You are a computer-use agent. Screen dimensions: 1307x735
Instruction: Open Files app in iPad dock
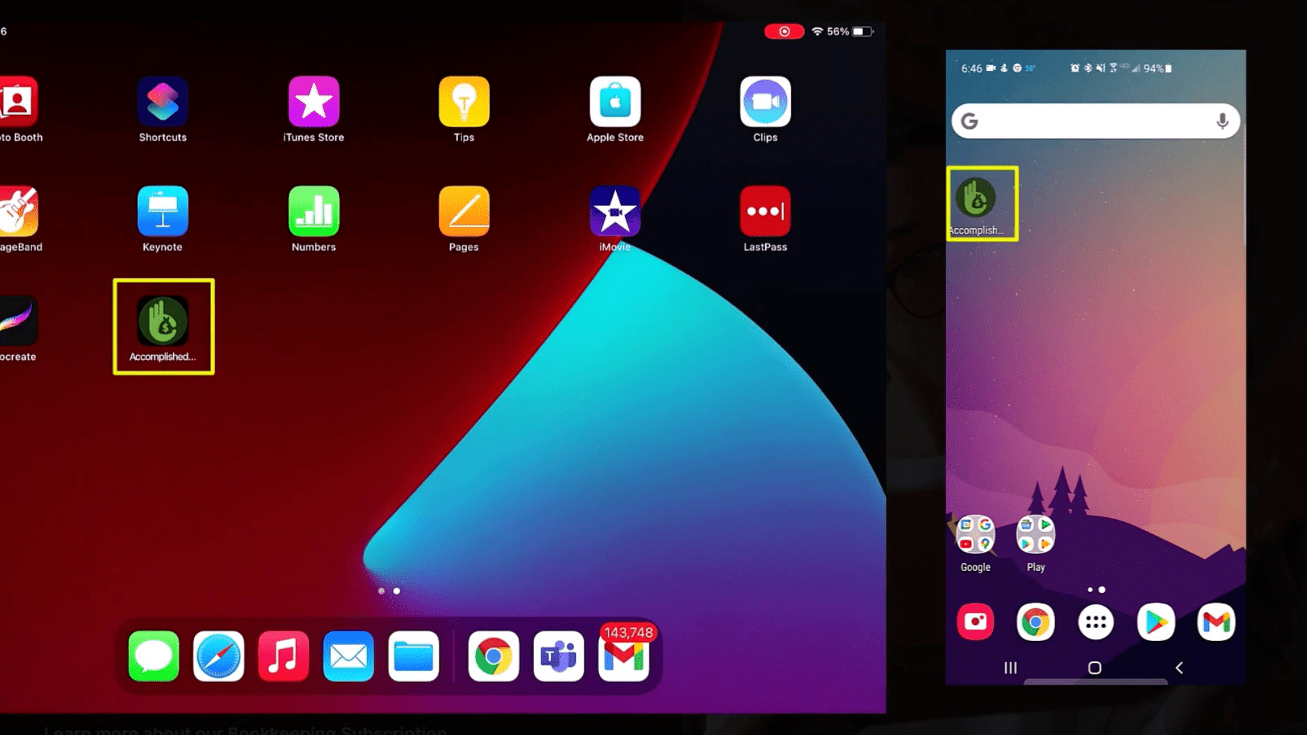(413, 656)
